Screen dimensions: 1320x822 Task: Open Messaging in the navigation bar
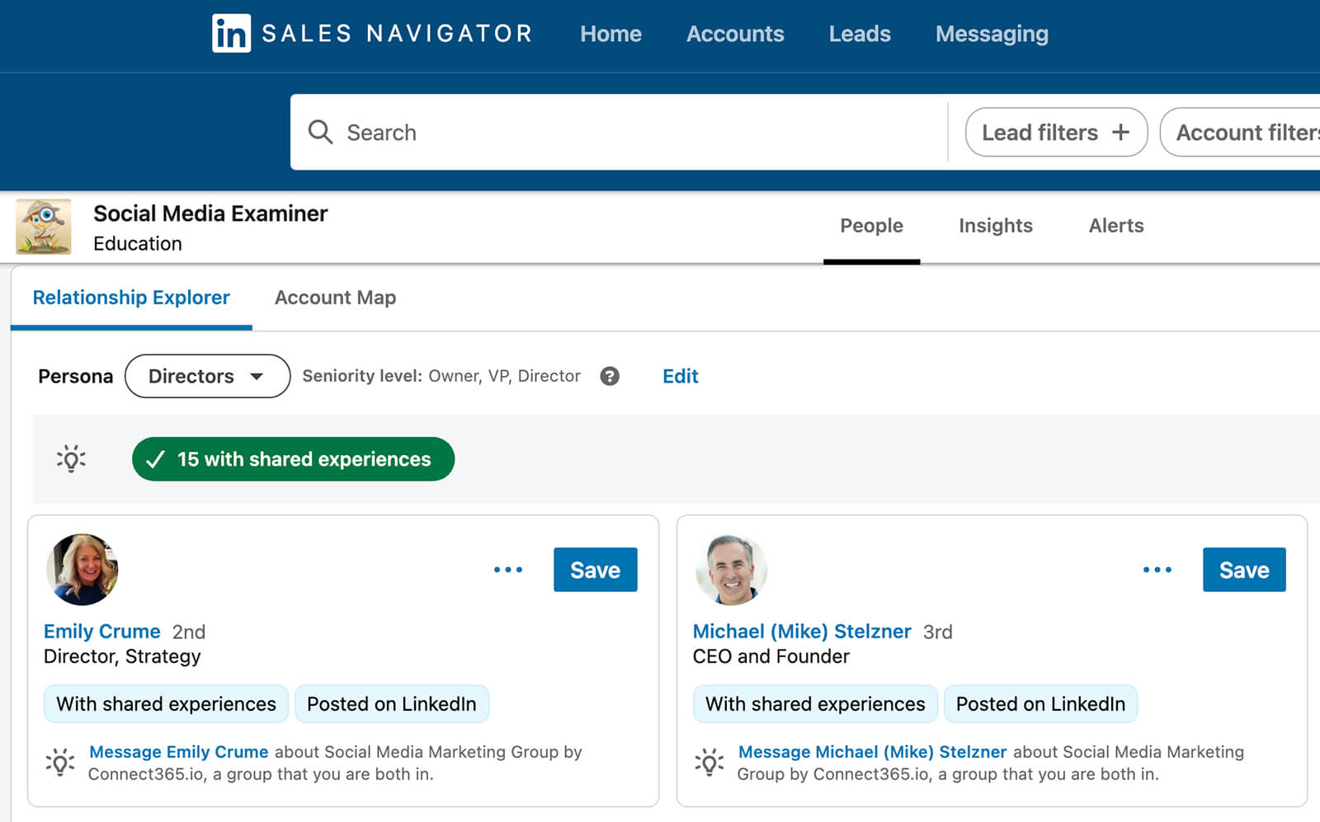tap(992, 34)
